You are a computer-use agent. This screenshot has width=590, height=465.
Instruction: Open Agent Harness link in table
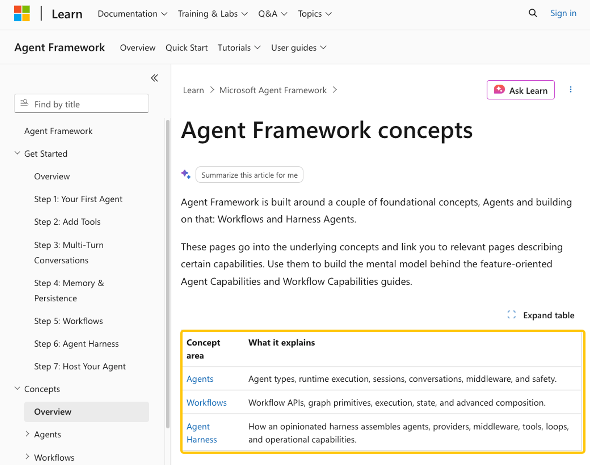tap(202, 433)
